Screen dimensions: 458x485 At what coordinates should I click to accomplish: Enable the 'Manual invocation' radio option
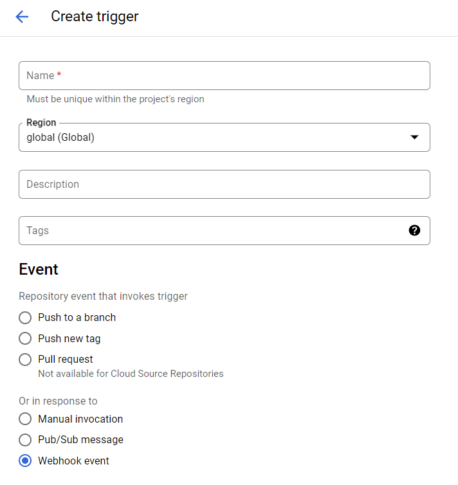25,419
